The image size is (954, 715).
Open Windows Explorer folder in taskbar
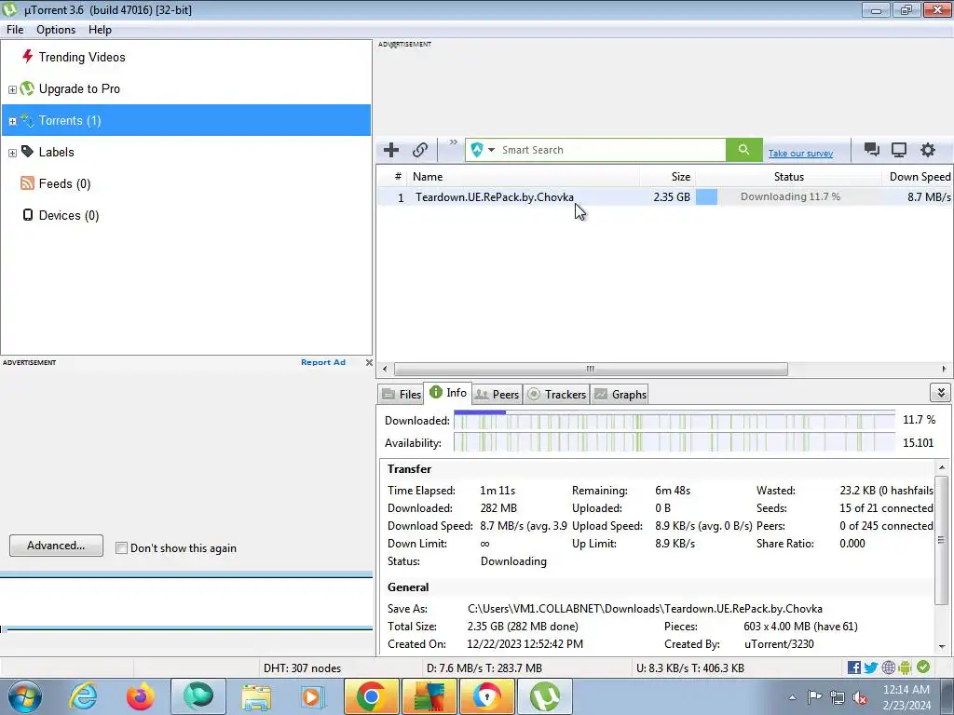pyautogui.click(x=257, y=696)
